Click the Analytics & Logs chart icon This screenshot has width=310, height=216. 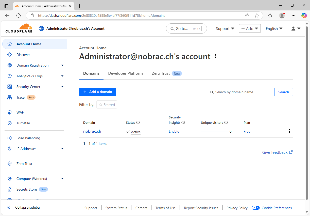10,76
